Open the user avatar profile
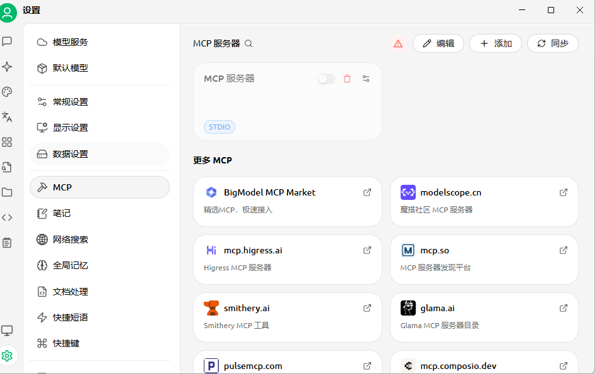595x374 pixels. pos(7,12)
